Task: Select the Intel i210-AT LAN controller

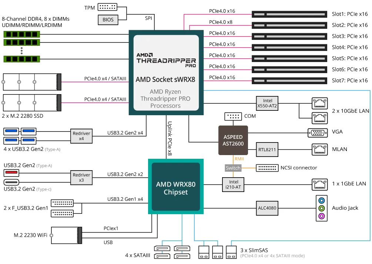Action: [233, 184]
